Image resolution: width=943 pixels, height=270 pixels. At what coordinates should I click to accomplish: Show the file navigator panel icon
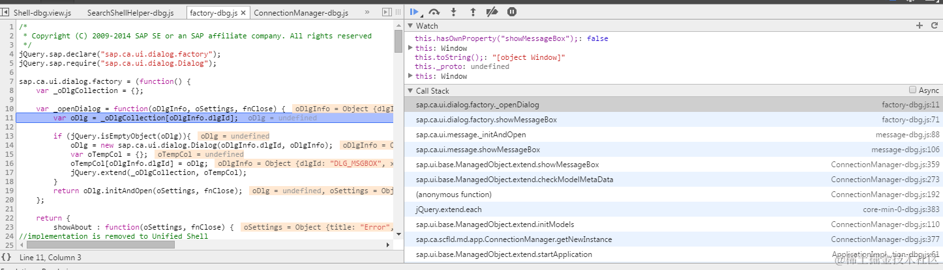coord(6,12)
